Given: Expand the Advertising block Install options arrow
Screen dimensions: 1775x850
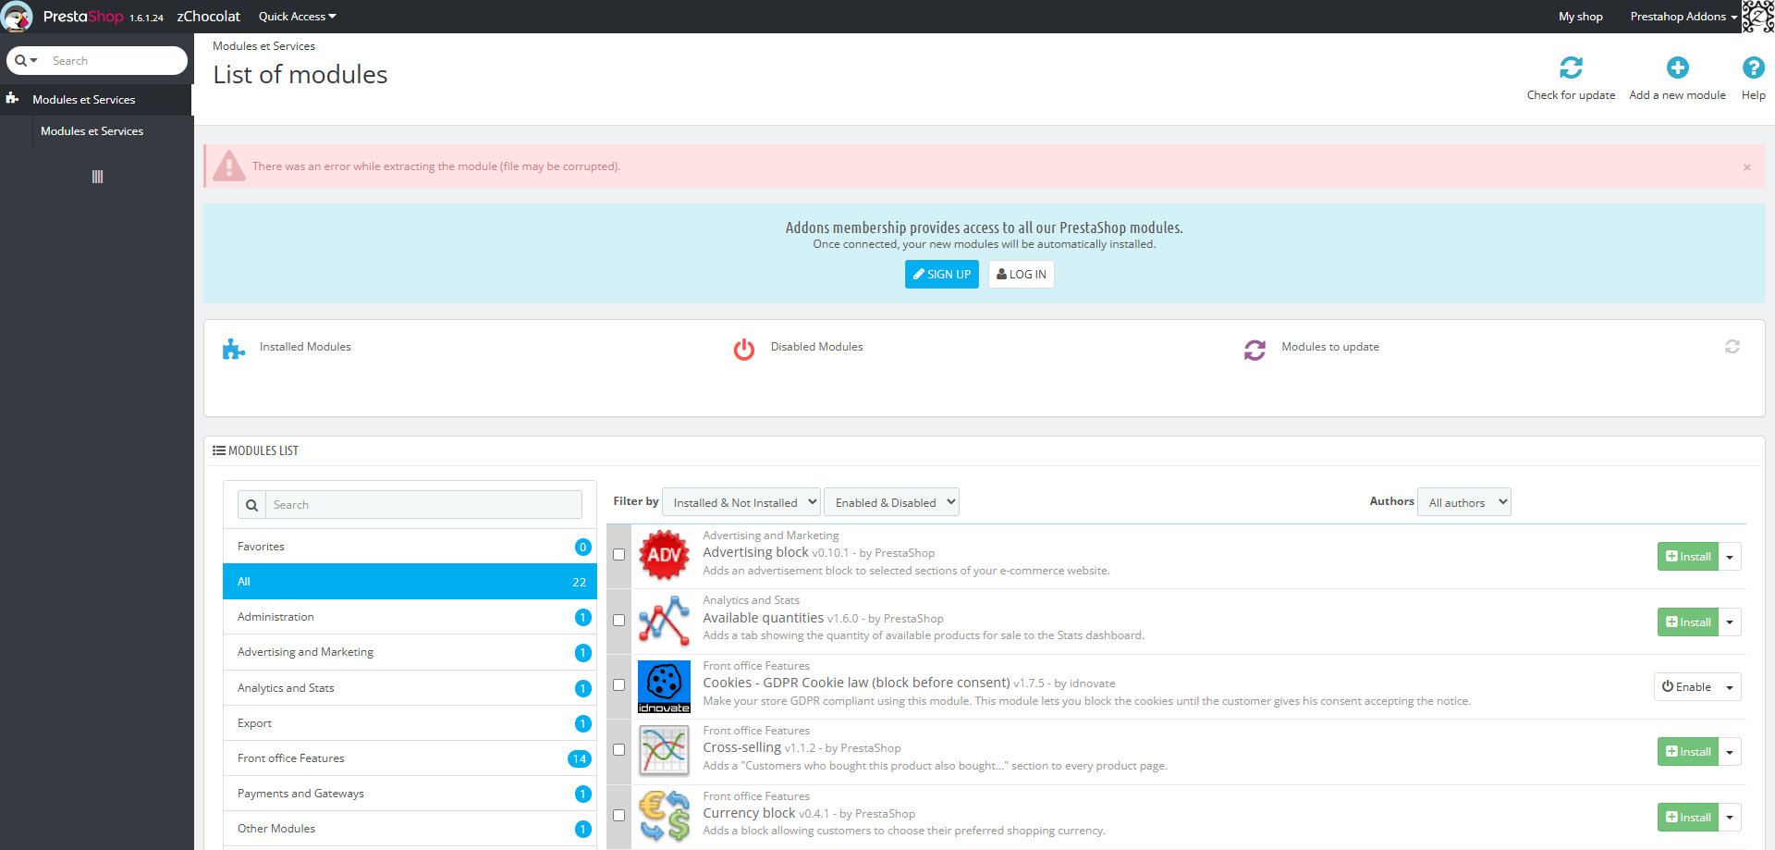Looking at the screenshot, I should click(x=1730, y=557).
